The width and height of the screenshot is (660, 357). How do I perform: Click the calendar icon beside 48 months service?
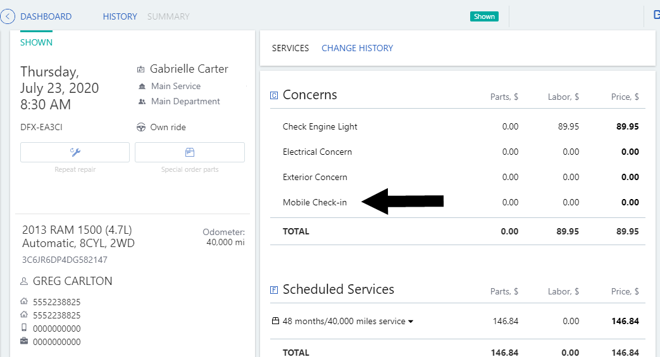coord(275,321)
